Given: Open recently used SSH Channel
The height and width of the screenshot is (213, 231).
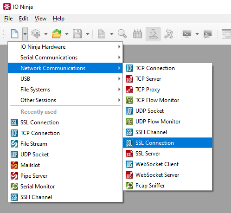Looking at the screenshot, I should click(65, 197).
